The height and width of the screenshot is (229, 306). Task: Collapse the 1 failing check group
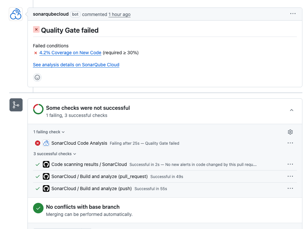[x=49, y=132]
